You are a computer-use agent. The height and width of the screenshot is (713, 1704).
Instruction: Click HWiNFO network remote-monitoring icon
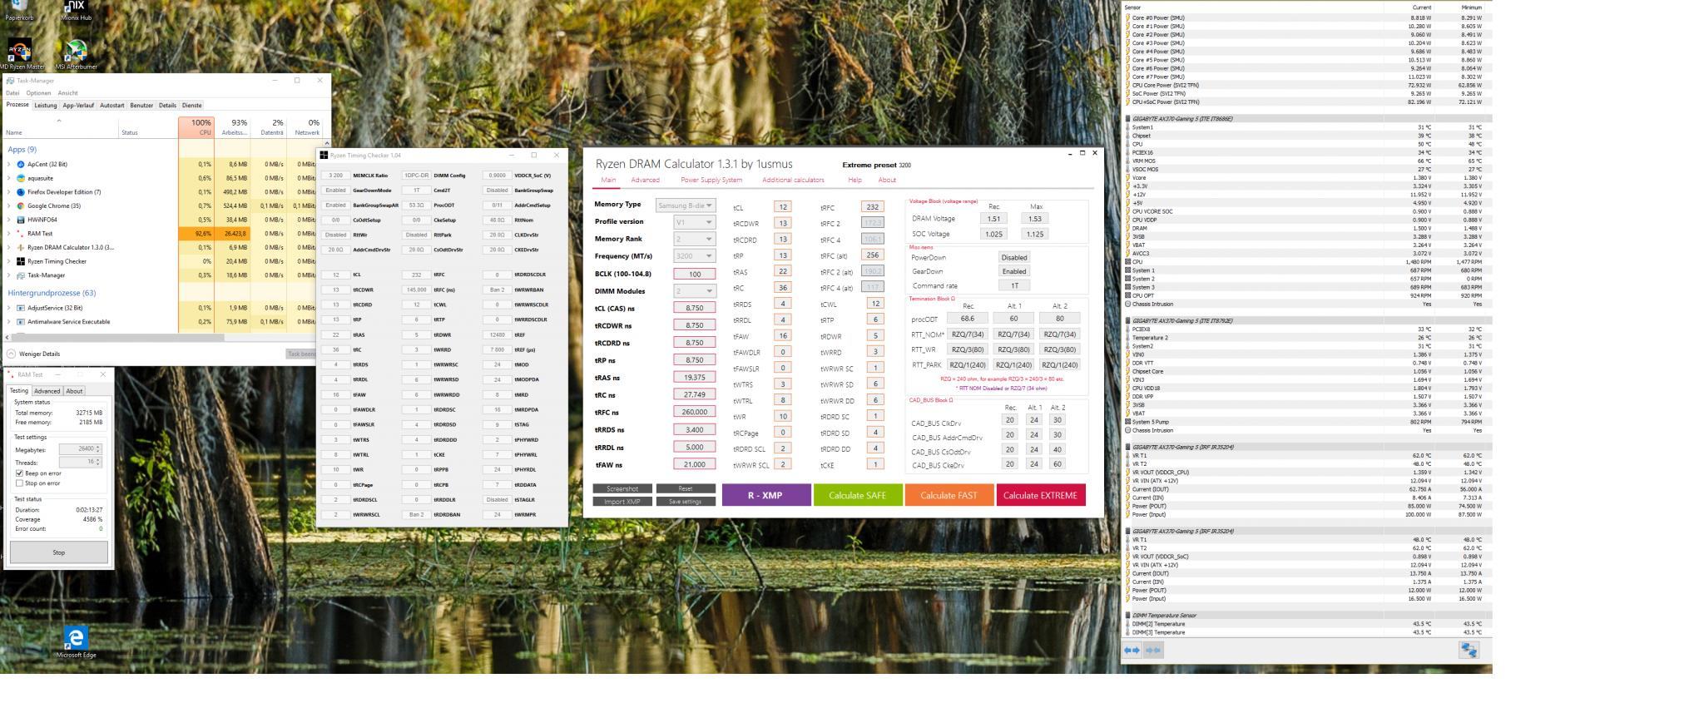click(1469, 651)
